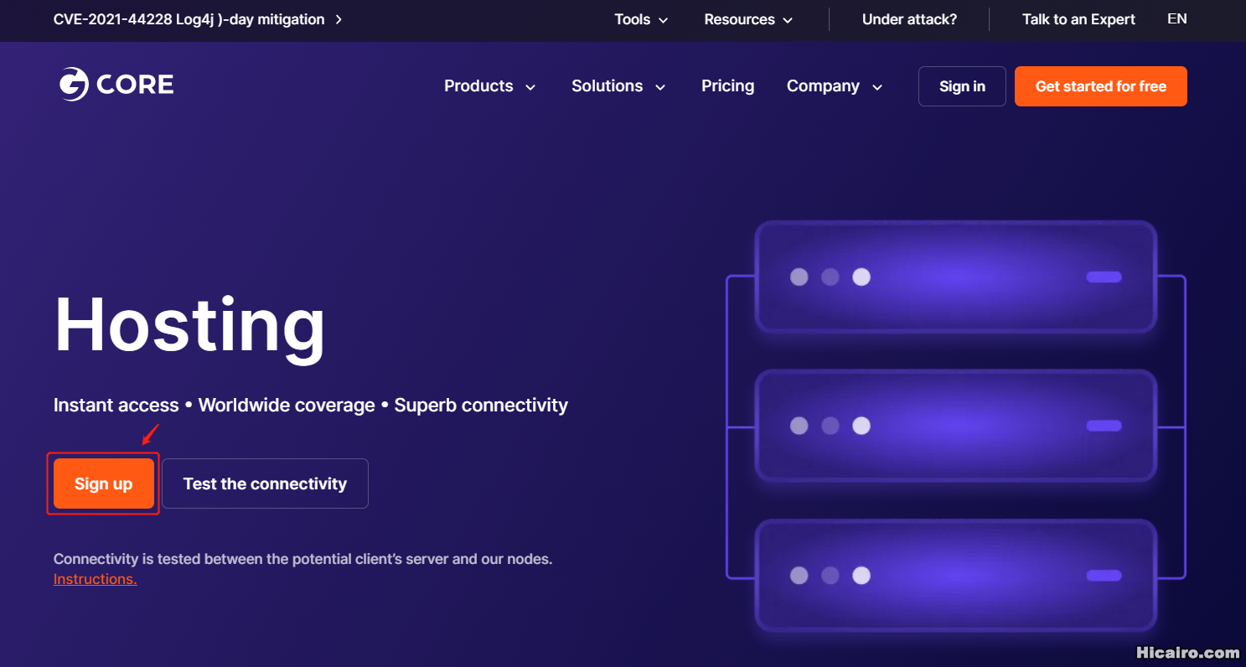Image resolution: width=1246 pixels, height=667 pixels.
Task: Expand the Solutions chevron
Action: (660, 87)
